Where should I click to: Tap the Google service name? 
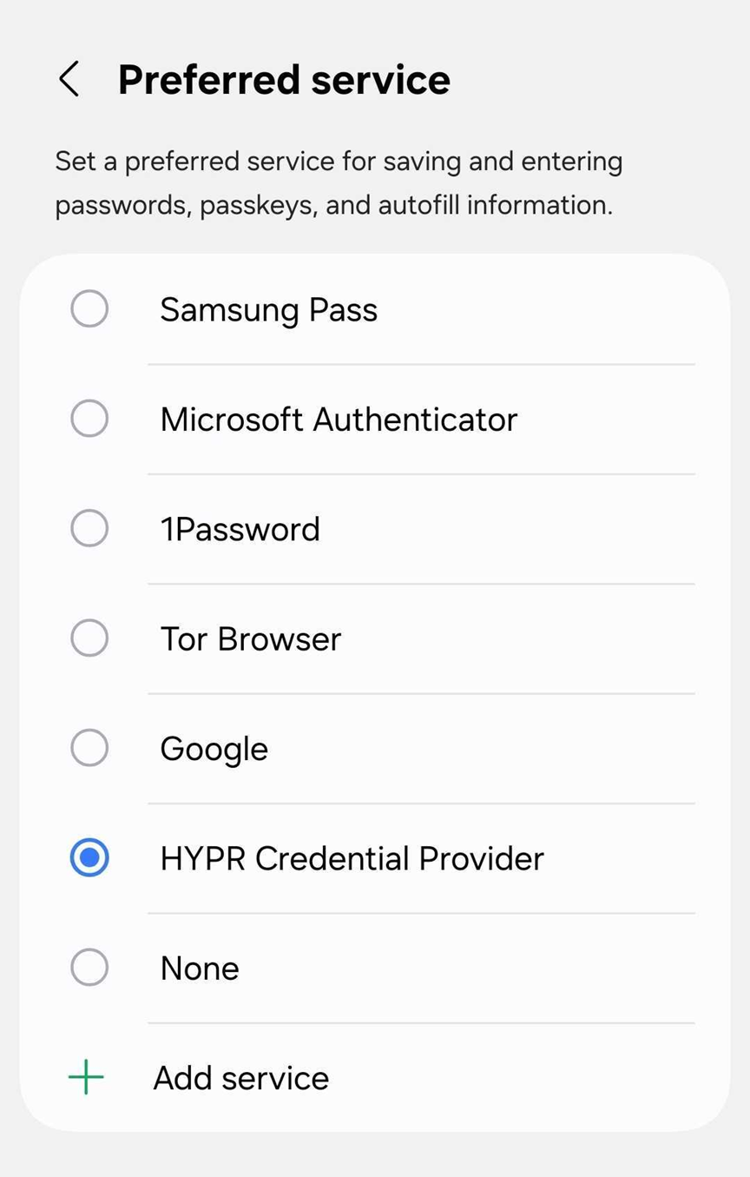pos(214,749)
